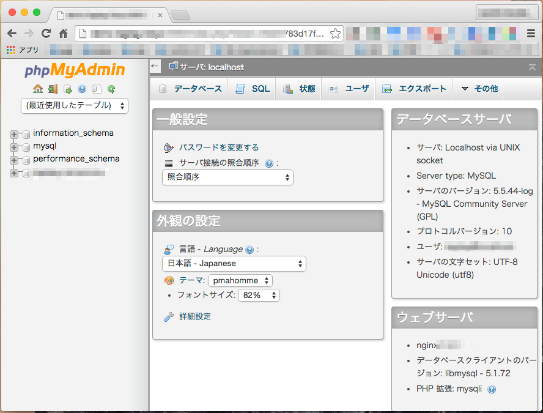This screenshot has width=543, height=413.
Task: Open Chrome hamburger menu
Action: [531, 33]
